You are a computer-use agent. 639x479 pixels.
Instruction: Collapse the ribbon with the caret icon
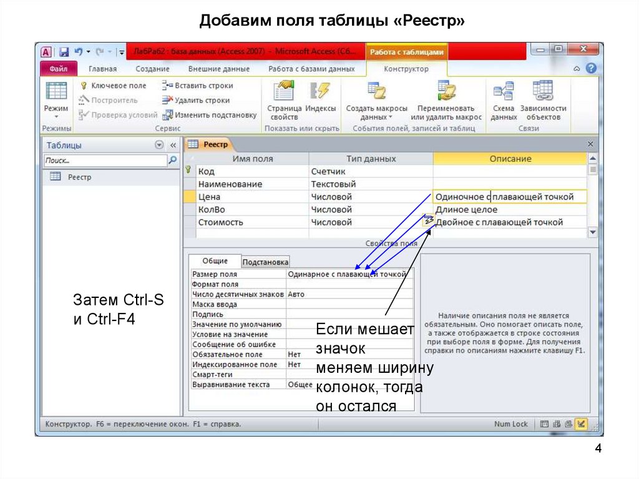coord(577,69)
